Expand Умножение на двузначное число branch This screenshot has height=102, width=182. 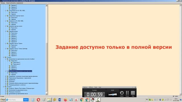[6, 90]
